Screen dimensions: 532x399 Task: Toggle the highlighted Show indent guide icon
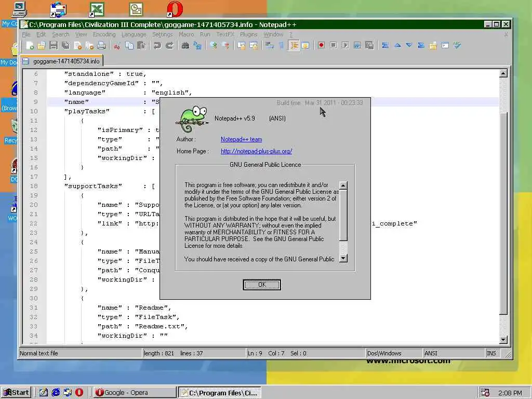pos(294,46)
